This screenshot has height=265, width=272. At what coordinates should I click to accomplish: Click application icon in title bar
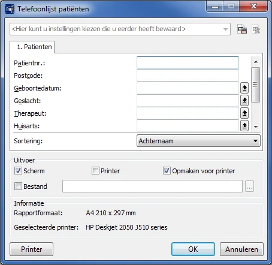pos(10,9)
